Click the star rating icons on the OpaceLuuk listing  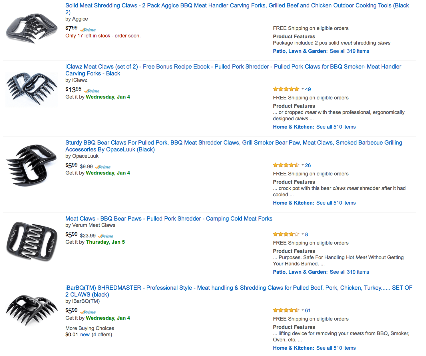coord(286,165)
